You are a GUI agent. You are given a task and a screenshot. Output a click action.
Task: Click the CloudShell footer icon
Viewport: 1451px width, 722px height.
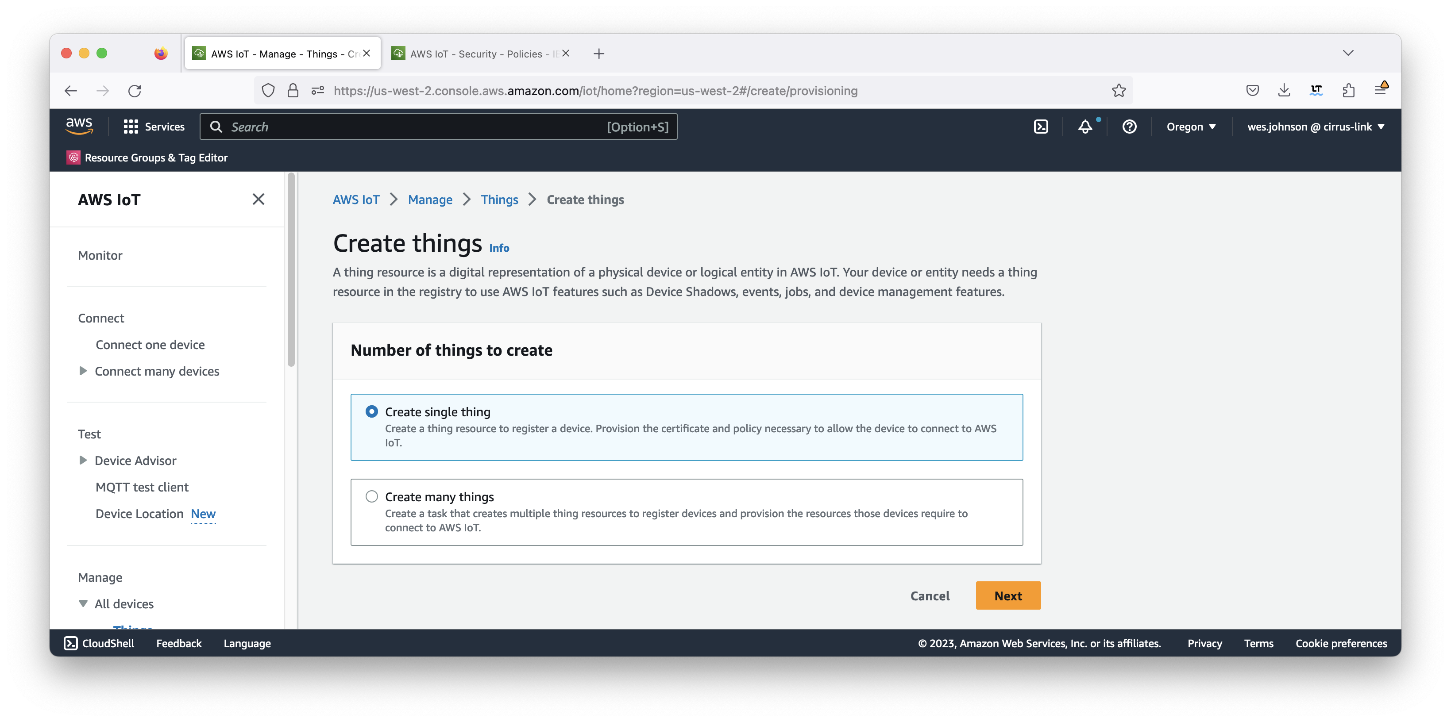(x=70, y=643)
